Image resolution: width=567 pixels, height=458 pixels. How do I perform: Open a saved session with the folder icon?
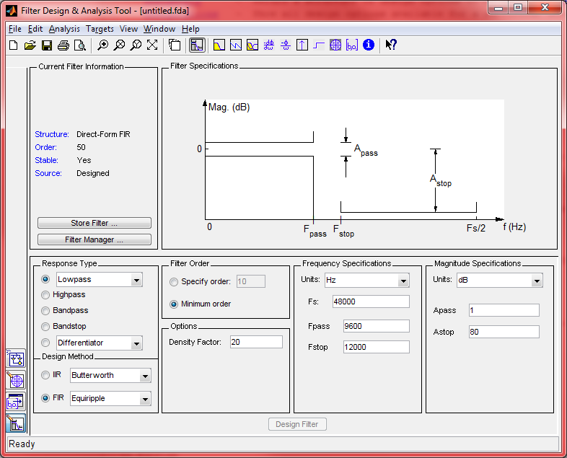click(30, 45)
